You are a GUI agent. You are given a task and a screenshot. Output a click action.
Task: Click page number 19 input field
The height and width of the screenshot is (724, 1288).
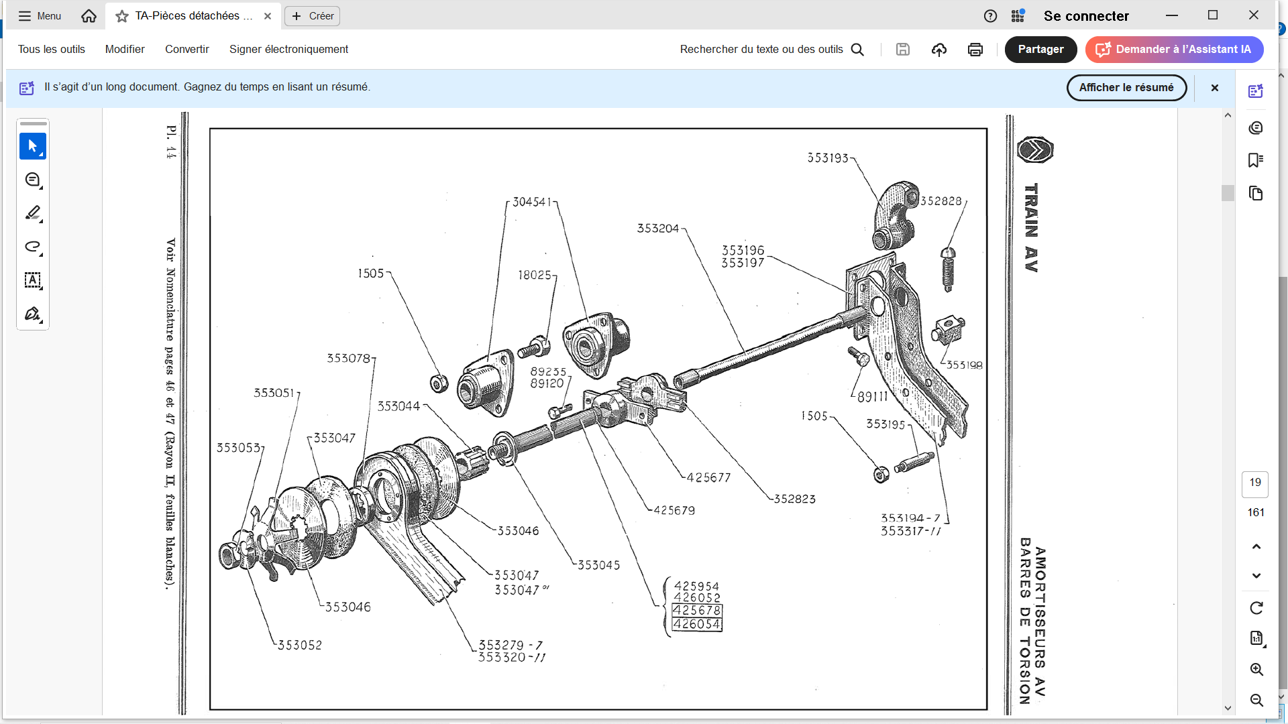point(1255,483)
